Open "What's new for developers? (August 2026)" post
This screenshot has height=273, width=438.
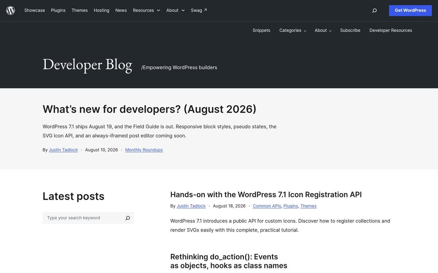[x=149, y=109]
